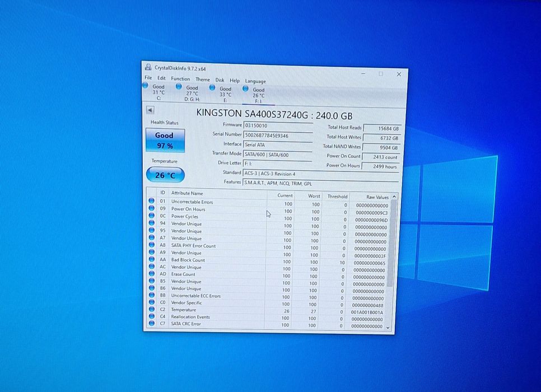
Task: Click the Firmware field 03150010
Action: 278,125
